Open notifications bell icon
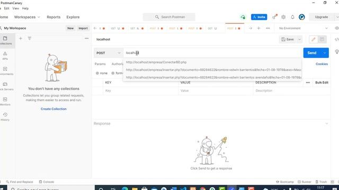This screenshot has width=339, height=190. [292, 17]
